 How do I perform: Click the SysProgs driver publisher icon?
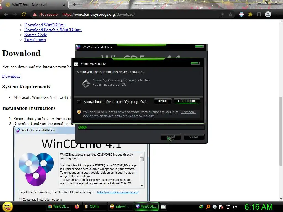coord(86,84)
